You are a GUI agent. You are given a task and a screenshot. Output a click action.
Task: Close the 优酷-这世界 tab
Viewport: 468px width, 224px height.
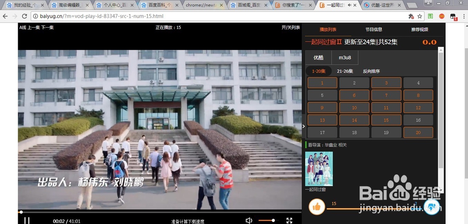click(x=399, y=5)
